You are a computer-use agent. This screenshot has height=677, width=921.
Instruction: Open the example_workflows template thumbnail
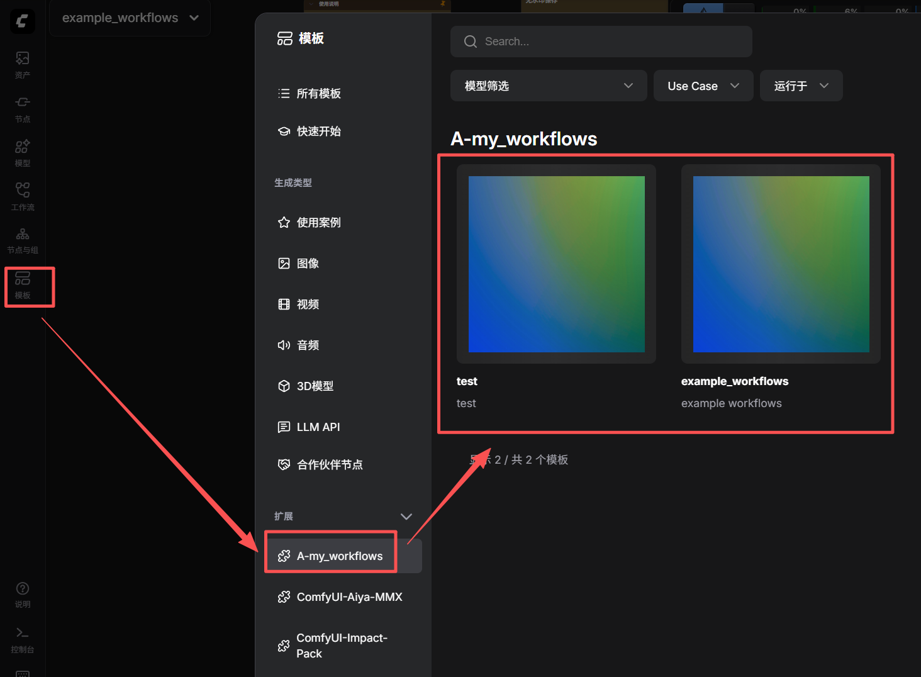click(781, 264)
